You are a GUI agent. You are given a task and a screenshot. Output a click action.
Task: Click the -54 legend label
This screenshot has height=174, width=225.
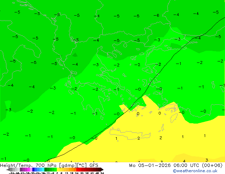(11, 173)
